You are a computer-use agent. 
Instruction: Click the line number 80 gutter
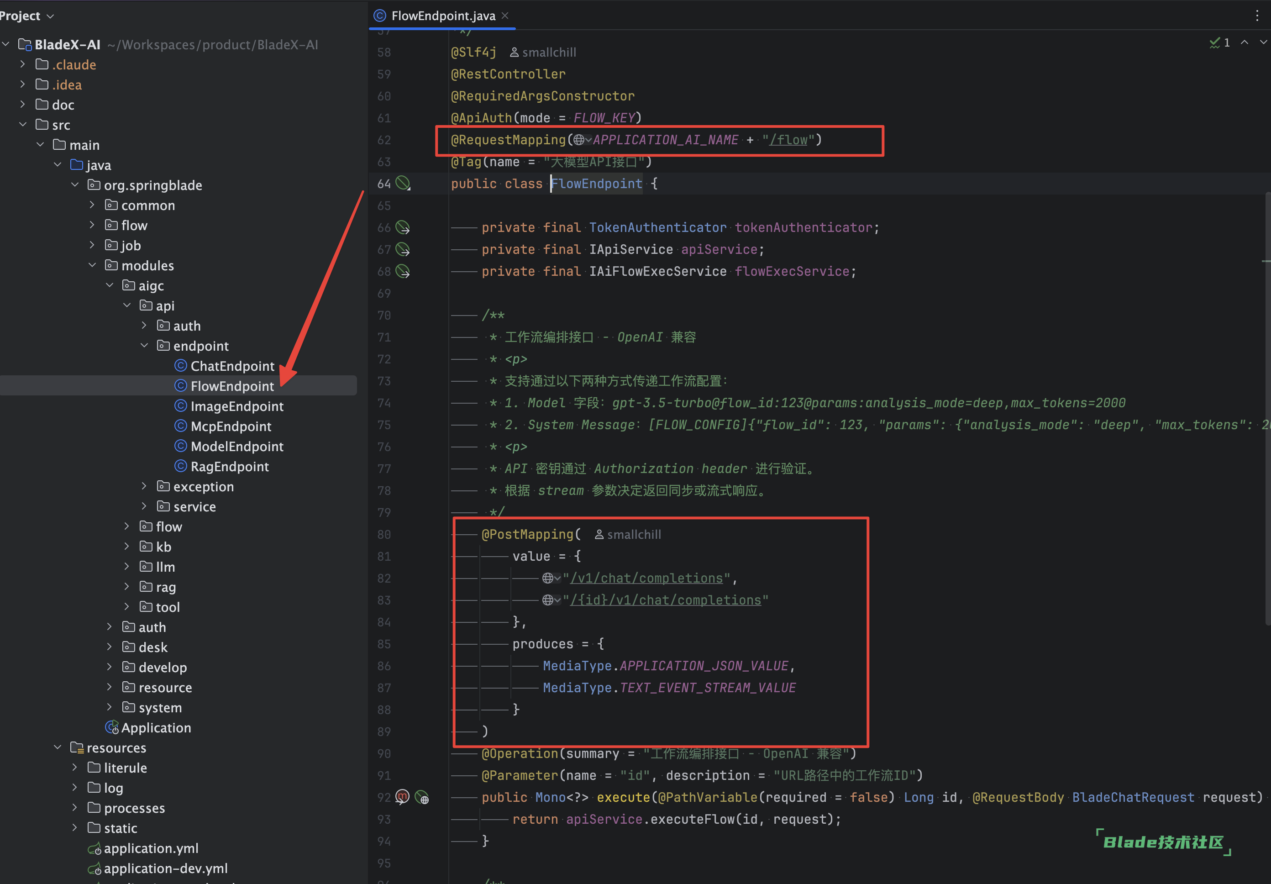coord(384,534)
